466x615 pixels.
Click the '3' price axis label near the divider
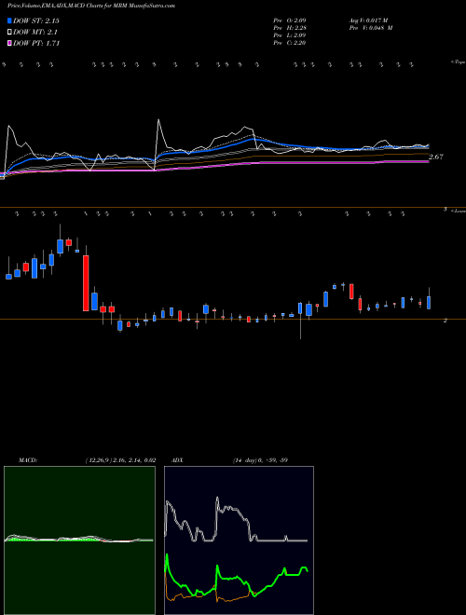click(x=445, y=210)
